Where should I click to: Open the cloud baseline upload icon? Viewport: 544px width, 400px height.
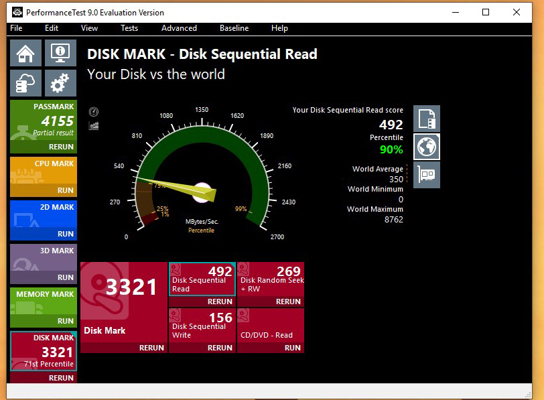point(25,83)
